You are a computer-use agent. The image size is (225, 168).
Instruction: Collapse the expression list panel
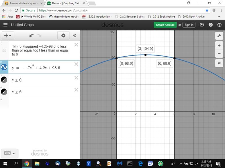point(75,36)
